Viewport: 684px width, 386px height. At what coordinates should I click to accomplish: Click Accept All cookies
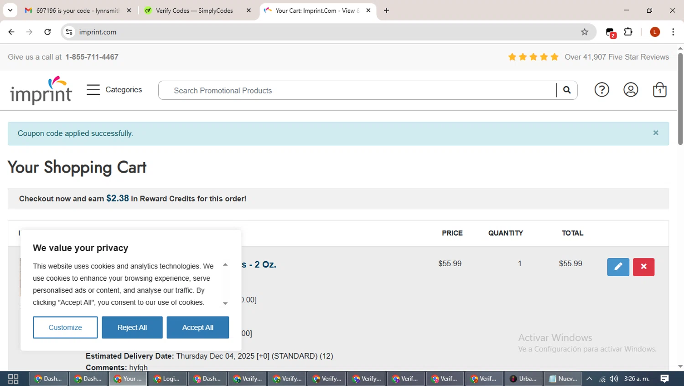(198, 328)
